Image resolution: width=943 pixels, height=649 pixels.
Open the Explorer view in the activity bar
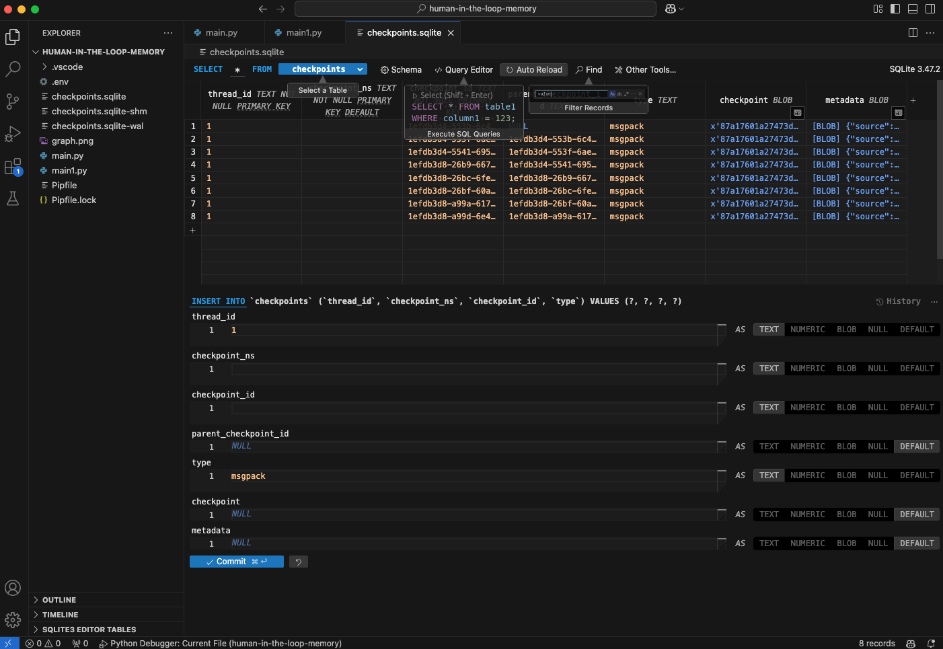click(13, 37)
